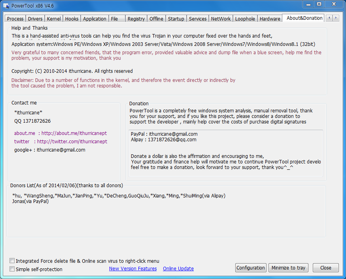Select the Offline tab
Screen dimensions: 346x279
click(x=156, y=19)
